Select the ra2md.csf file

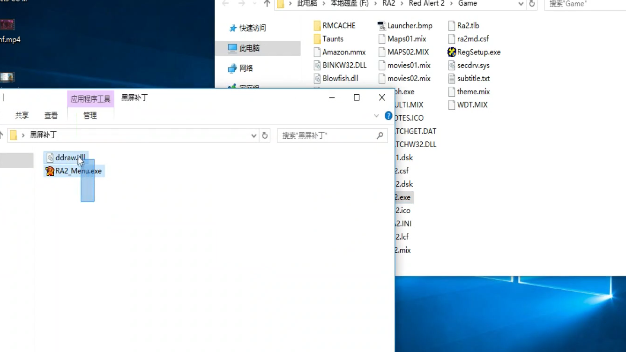click(468, 39)
